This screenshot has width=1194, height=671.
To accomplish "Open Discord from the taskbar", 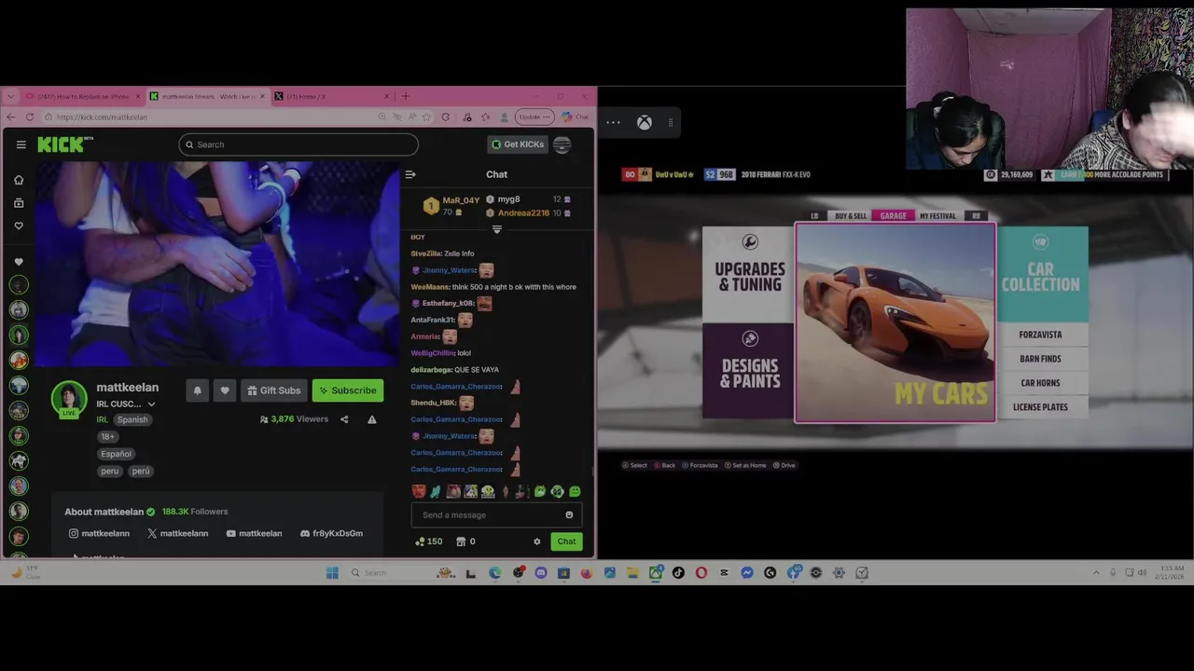I will 541,572.
